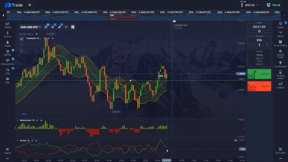
Task: Click the Amount field showing $96
Action: point(259,40)
